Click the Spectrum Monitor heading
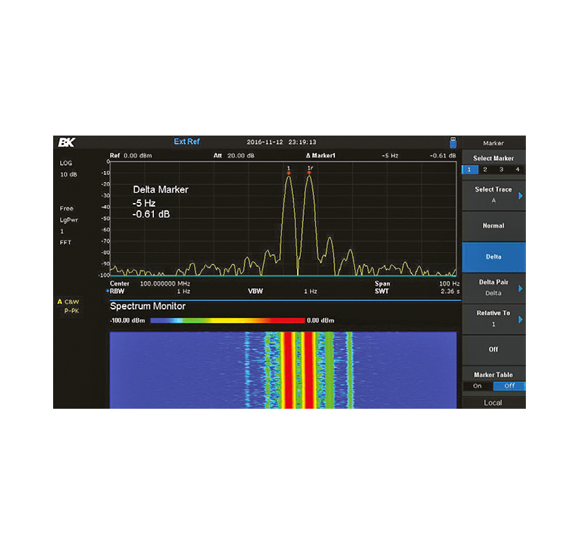This screenshot has width=579, height=545. point(148,306)
